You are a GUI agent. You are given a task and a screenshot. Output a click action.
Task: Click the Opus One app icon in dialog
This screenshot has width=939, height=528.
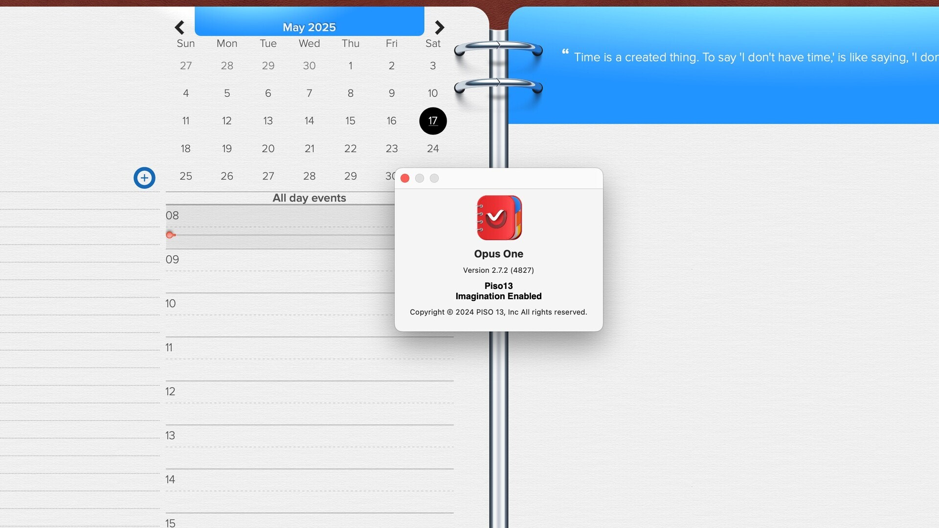click(498, 218)
